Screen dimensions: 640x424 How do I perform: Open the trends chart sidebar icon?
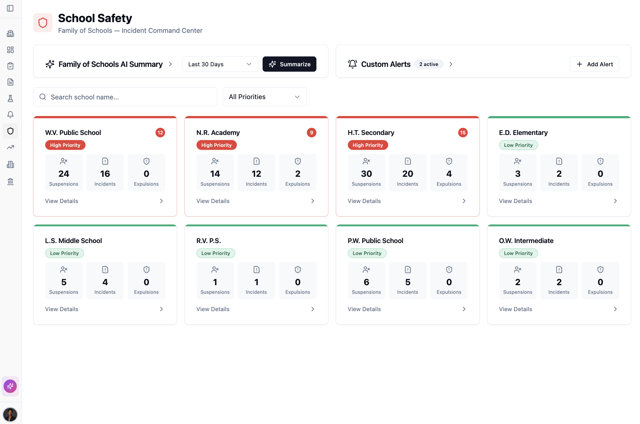[10, 147]
